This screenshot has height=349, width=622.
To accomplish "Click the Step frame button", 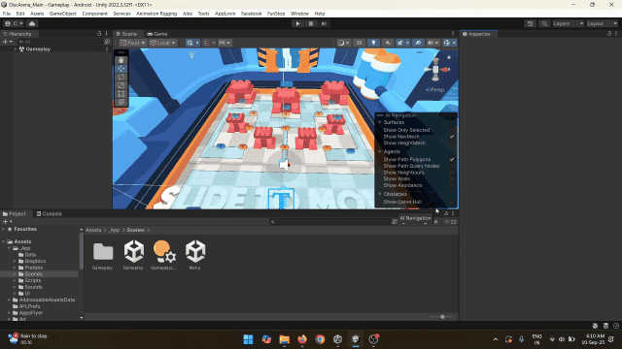I will click(x=324, y=23).
